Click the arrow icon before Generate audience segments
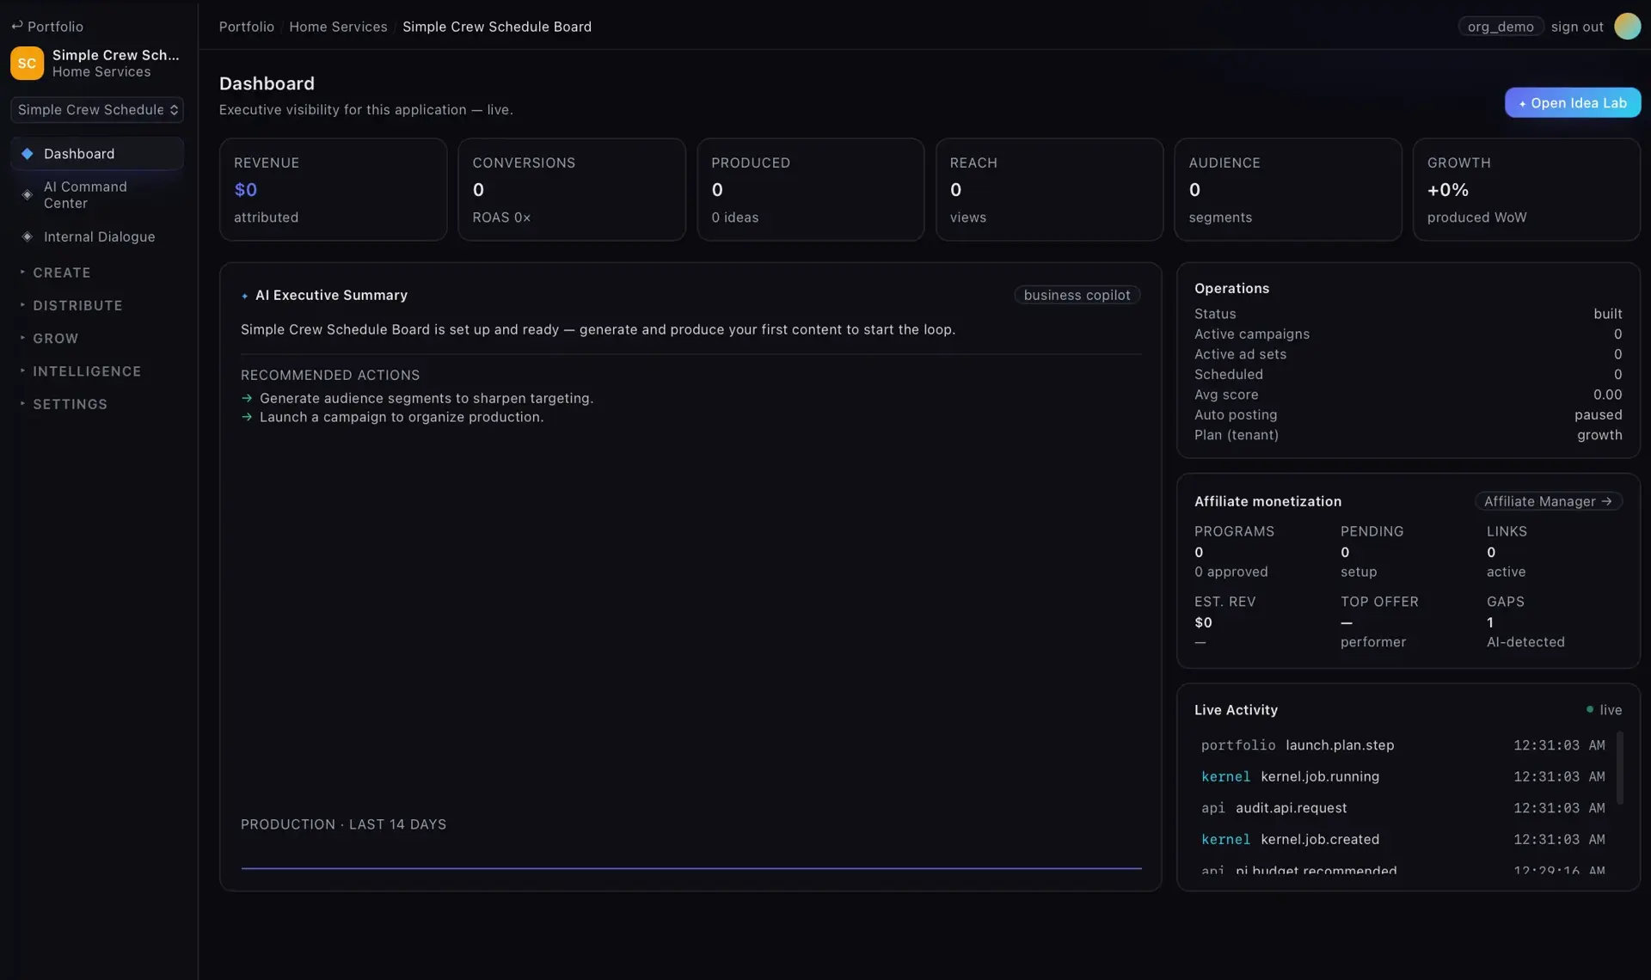 pos(247,398)
